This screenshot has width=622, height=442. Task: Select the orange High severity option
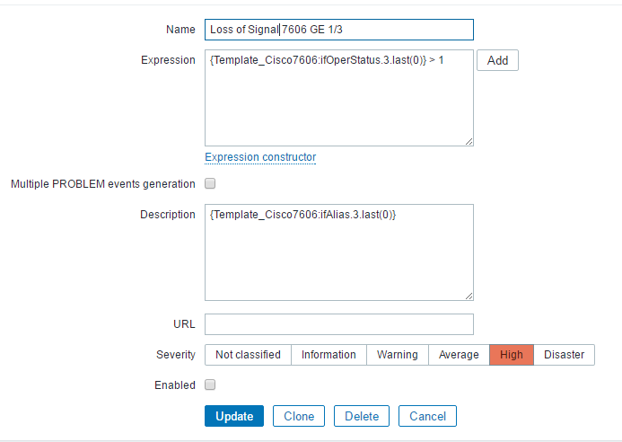coord(512,355)
